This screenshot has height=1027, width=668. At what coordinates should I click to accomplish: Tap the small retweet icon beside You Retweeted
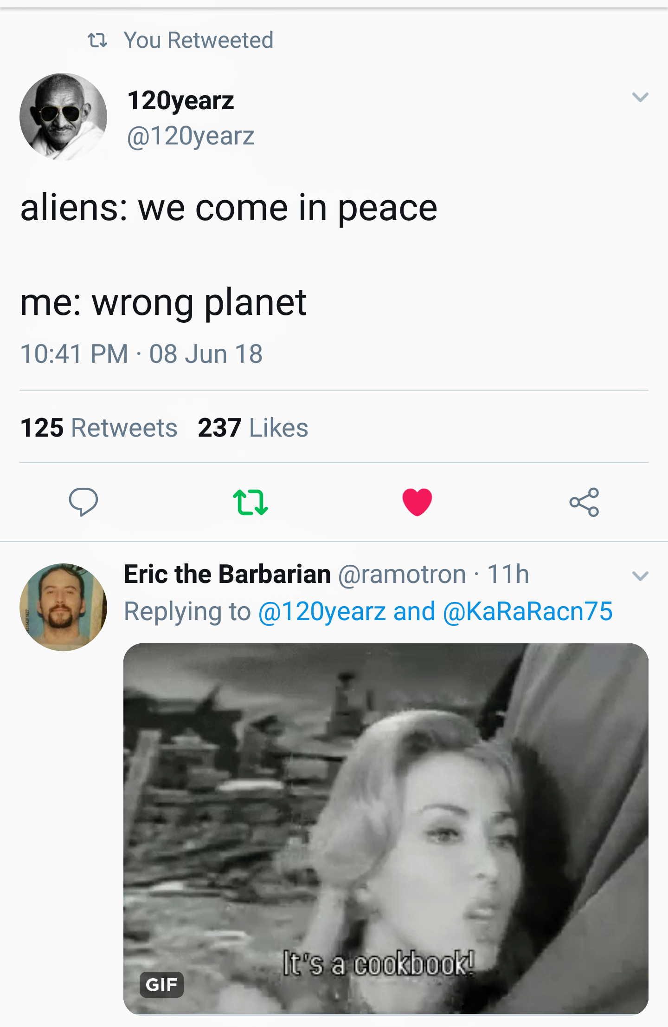click(97, 40)
